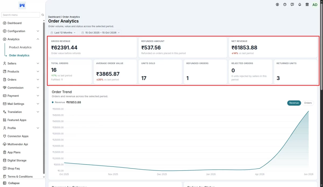
Task: Click the Refunded Amount value ₹537.56
Action: pos(151,48)
